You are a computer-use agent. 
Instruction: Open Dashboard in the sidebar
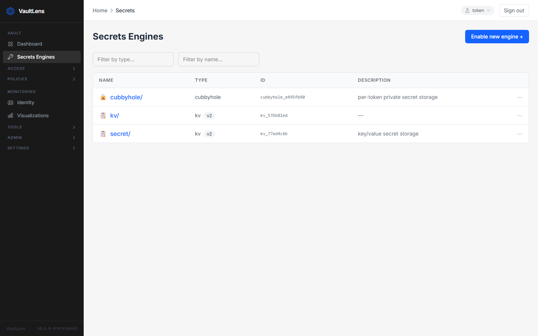[42, 44]
